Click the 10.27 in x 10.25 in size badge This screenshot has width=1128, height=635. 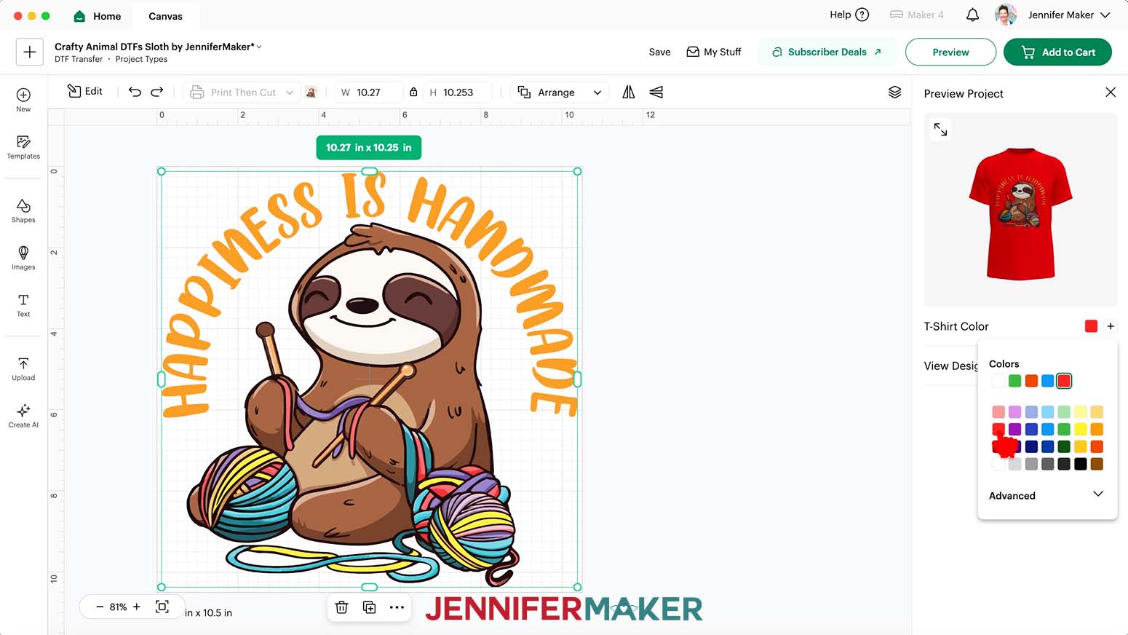(x=369, y=148)
